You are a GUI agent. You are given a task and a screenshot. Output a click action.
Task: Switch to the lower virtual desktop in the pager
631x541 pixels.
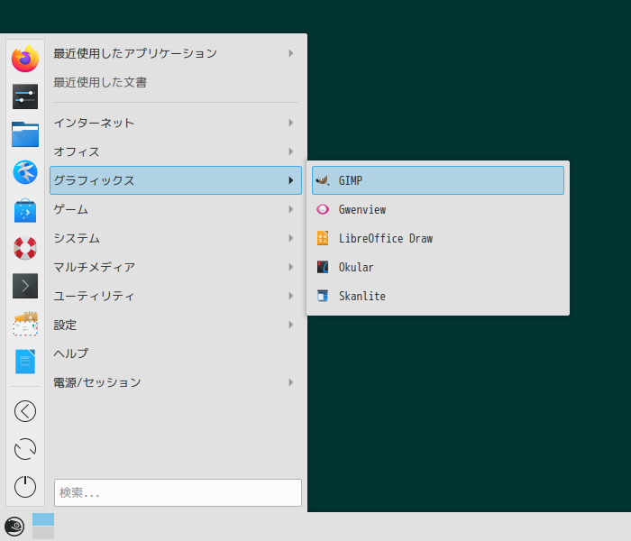tap(43, 533)
